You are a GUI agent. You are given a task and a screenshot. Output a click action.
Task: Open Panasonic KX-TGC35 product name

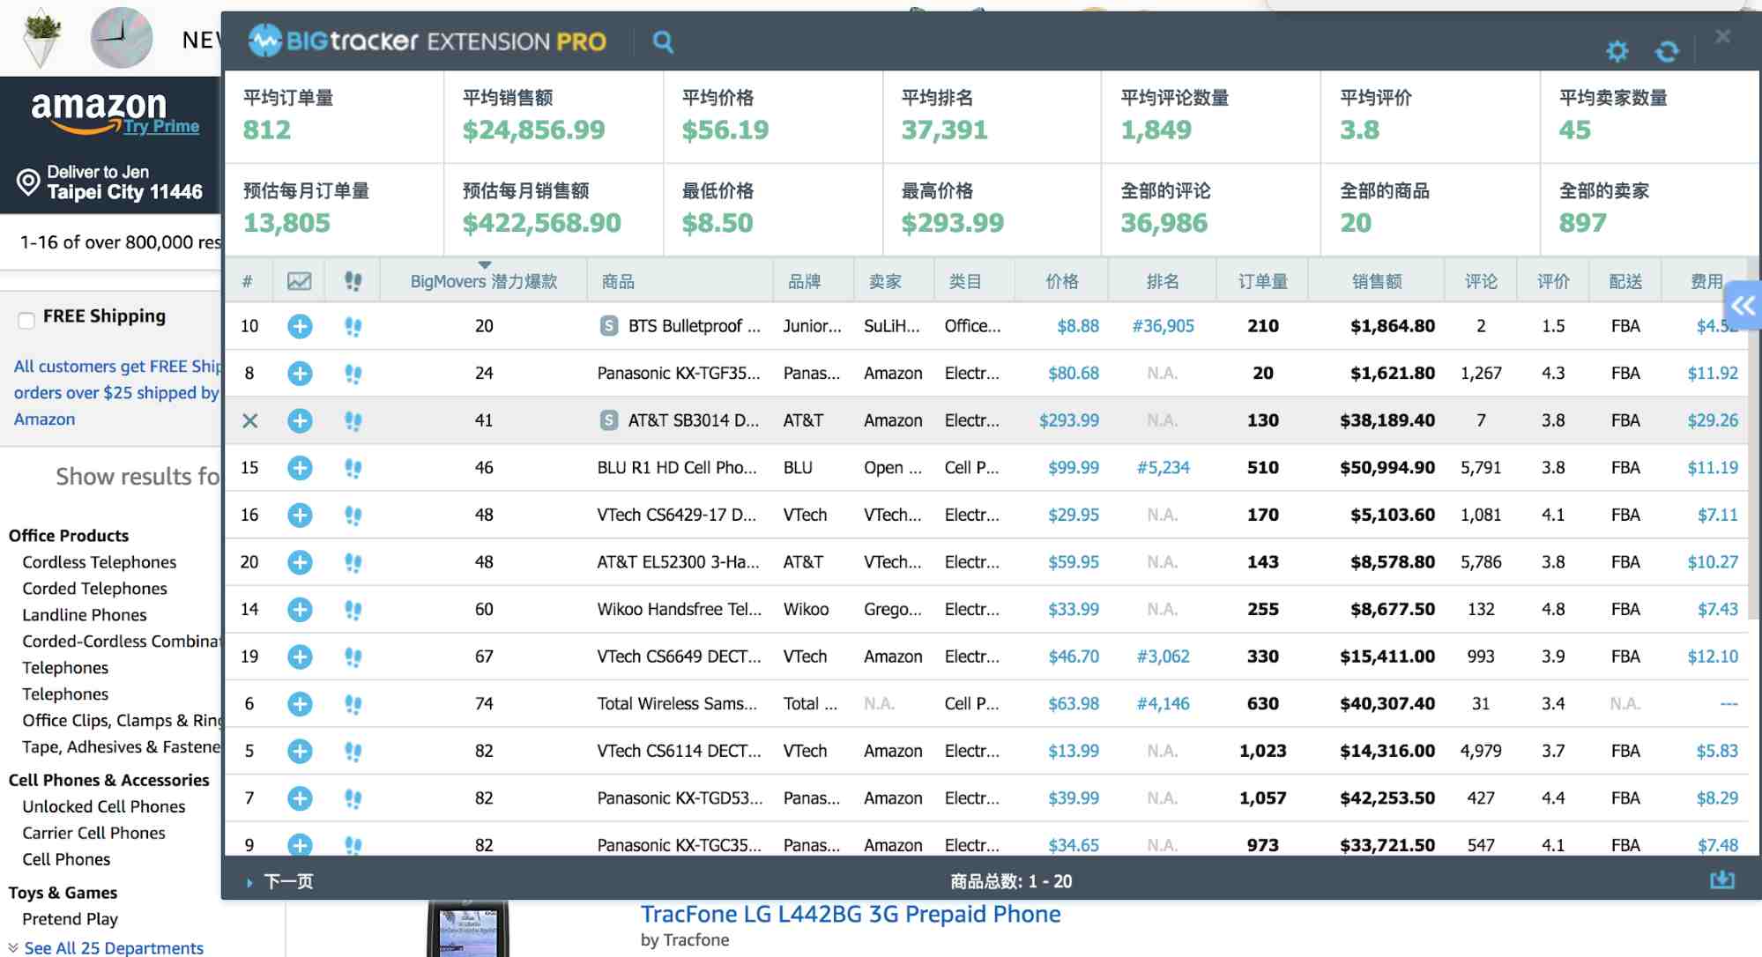(680, 845)
